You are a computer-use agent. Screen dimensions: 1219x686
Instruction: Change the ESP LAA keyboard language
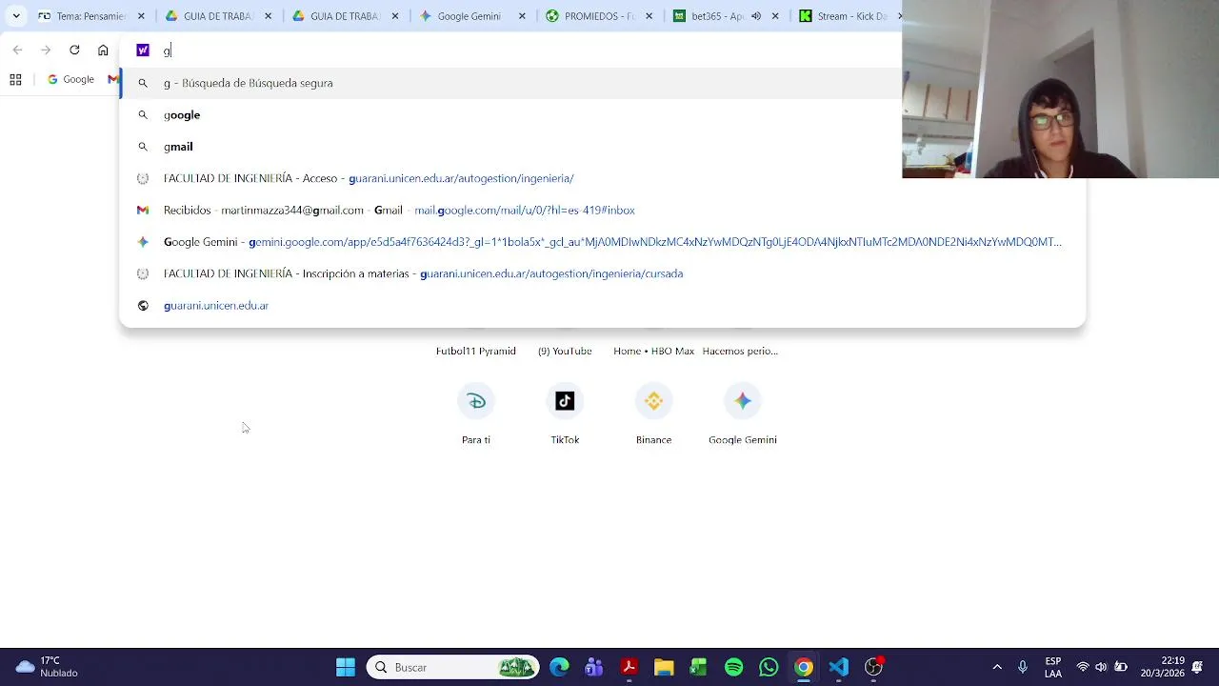point(1053,667)
